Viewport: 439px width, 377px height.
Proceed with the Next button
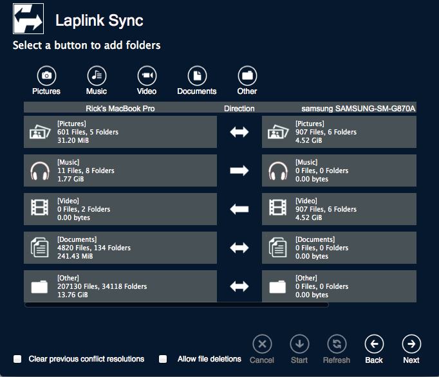pos(411,349)
